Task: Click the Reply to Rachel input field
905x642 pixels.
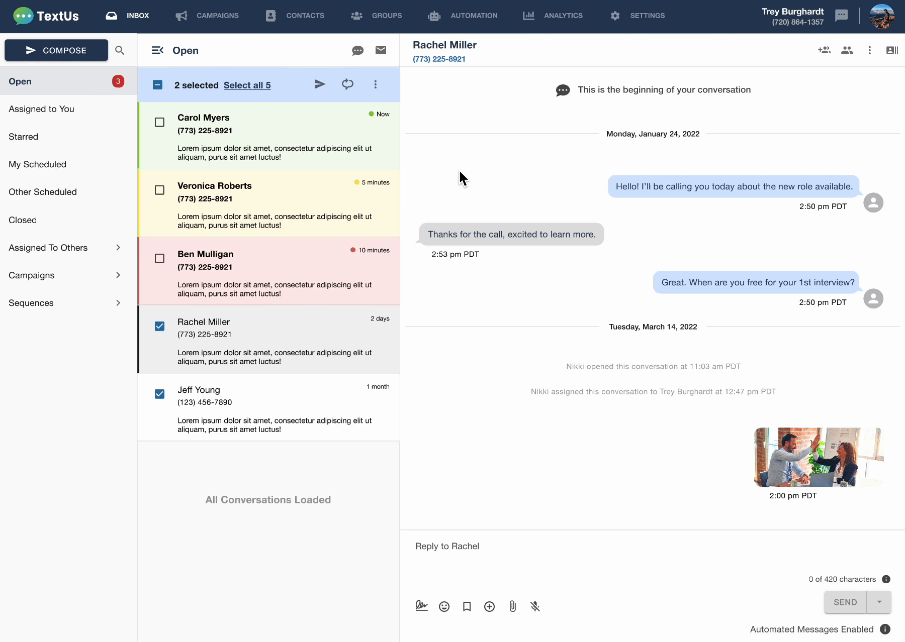Action: [652, 547]
